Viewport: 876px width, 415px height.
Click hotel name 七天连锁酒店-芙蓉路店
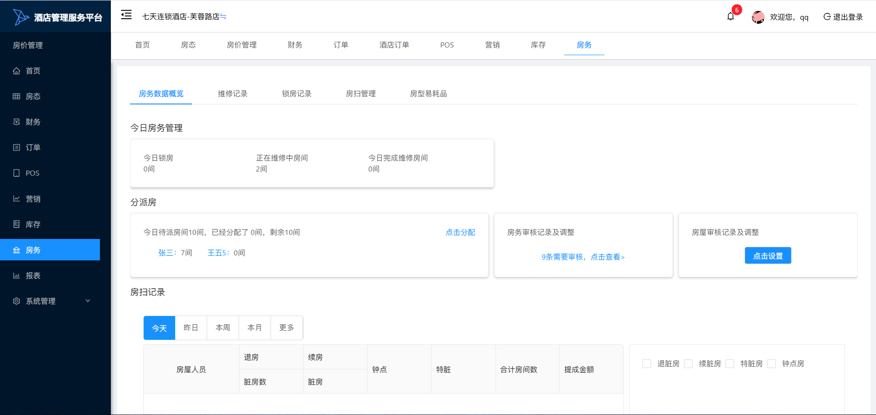pyautogui.click(x=181, y=16)
